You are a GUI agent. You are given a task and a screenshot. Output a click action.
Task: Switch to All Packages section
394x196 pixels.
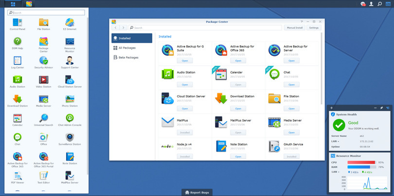pos(132,48)
